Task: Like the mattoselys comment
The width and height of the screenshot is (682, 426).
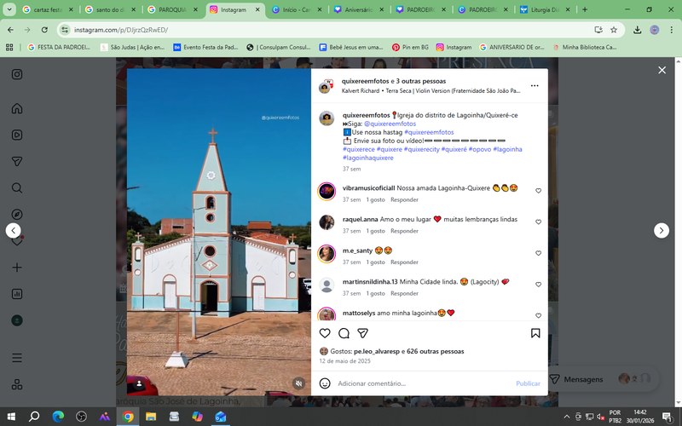Action: coord(538,315)
